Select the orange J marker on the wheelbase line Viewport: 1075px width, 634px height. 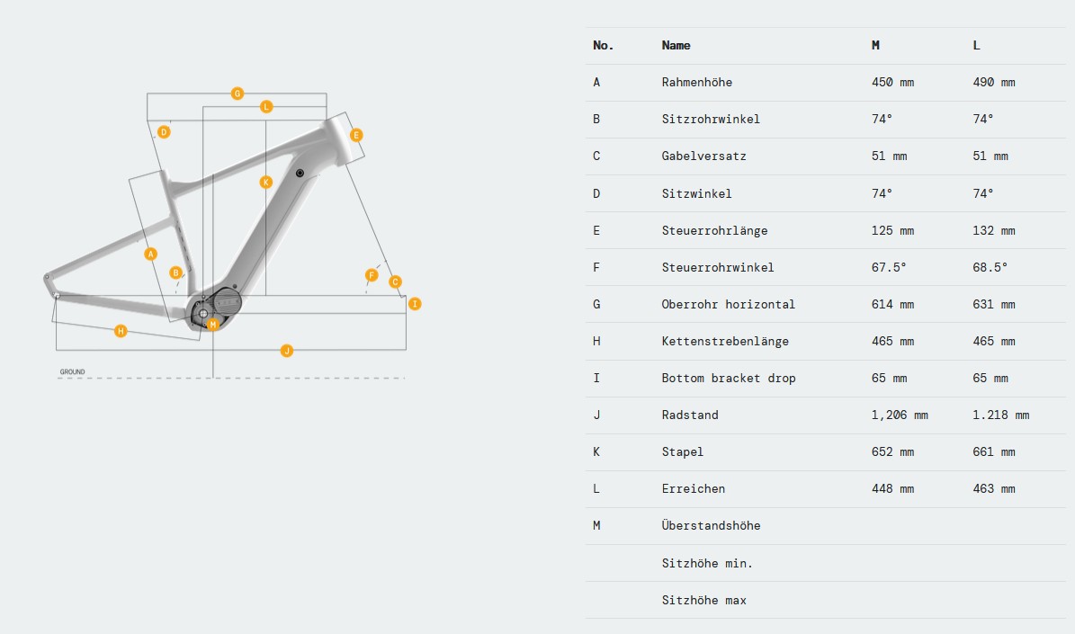click(287, 350)
